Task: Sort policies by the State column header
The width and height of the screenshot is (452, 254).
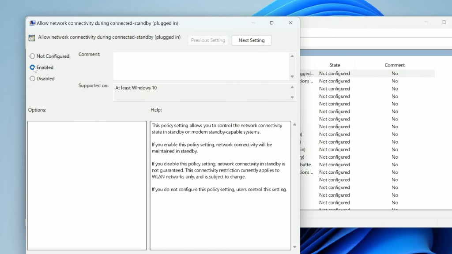Action: [334, 64]
